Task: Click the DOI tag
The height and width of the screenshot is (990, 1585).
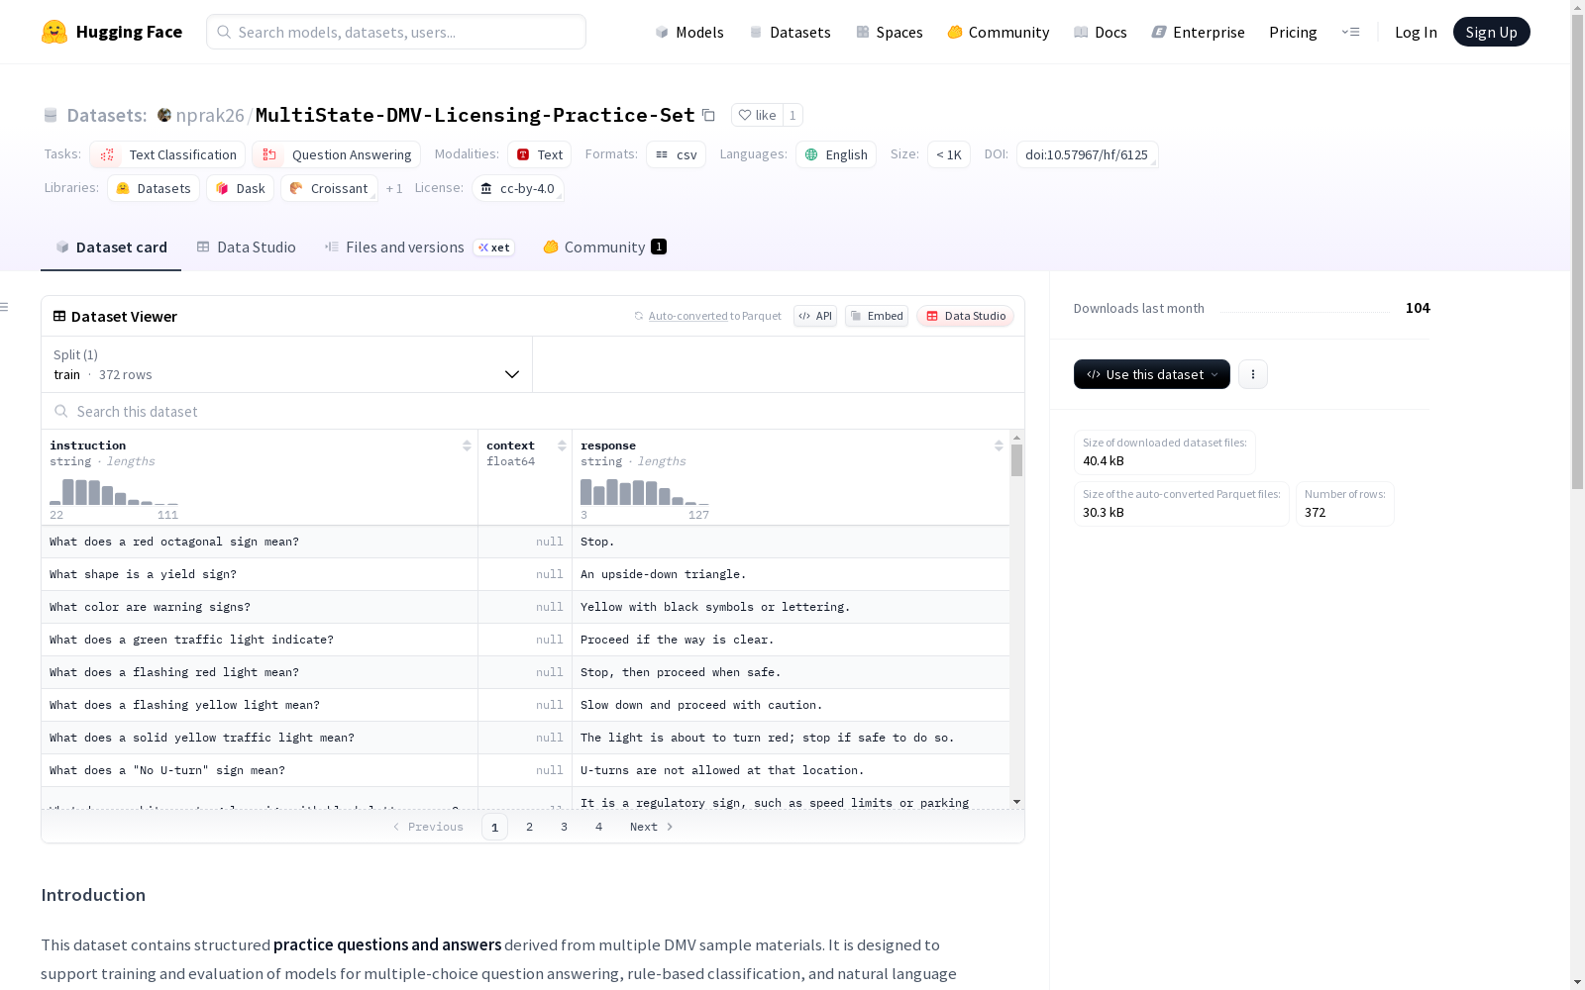Action: click(x=1087, y=154)
